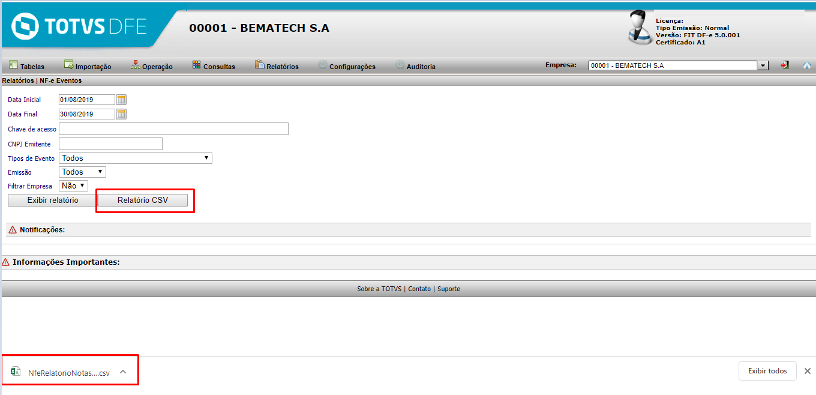Click the Certificado: A1 text

(680, 43)
